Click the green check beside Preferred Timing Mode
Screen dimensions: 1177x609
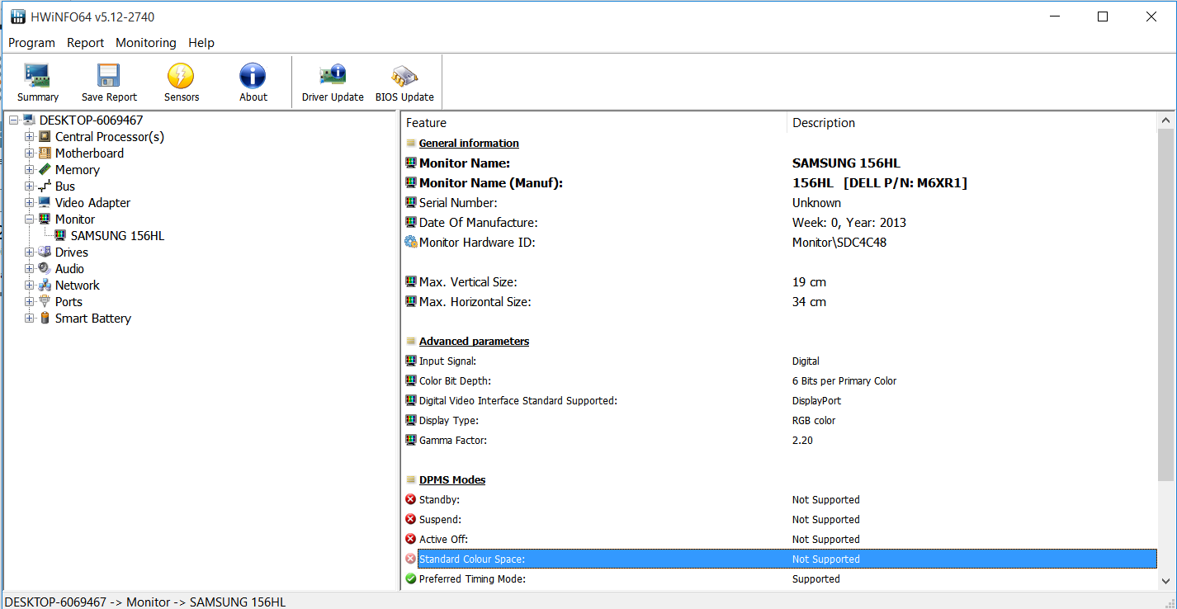click(411, 579)
